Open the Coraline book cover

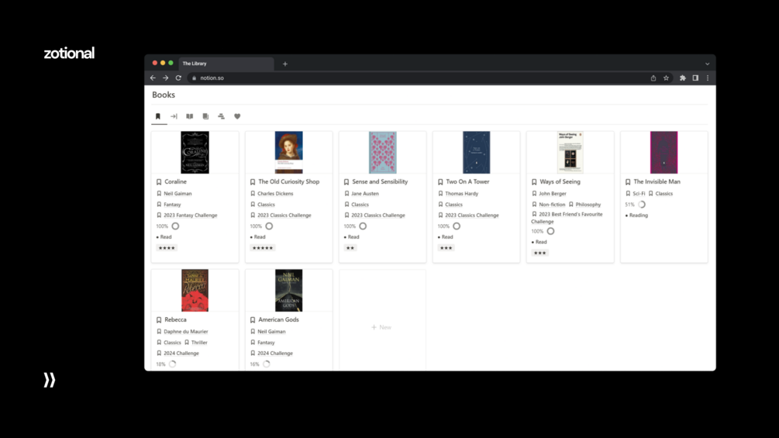[x=195, y=153]
